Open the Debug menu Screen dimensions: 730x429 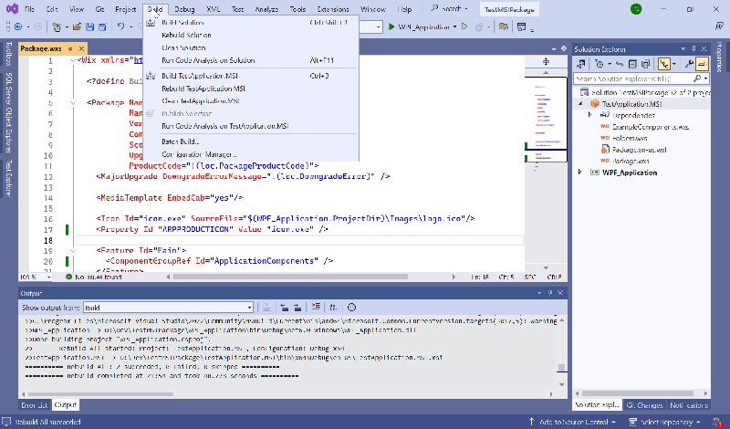point(184,9)
